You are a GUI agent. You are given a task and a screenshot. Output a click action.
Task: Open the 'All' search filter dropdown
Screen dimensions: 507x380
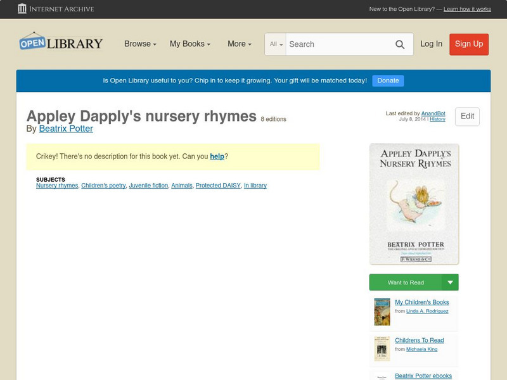pos(274,44)
